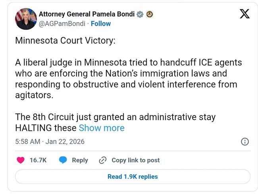The height and width of the screenshot is (194, 258).
Task: Open the 5:58 AM Jan 22, 2026 timestamp
Action: pyautogui.click(x=50, y=142)
